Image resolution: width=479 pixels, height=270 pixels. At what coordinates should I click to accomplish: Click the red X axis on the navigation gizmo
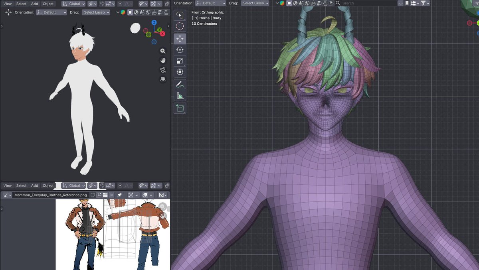[162, 34]
